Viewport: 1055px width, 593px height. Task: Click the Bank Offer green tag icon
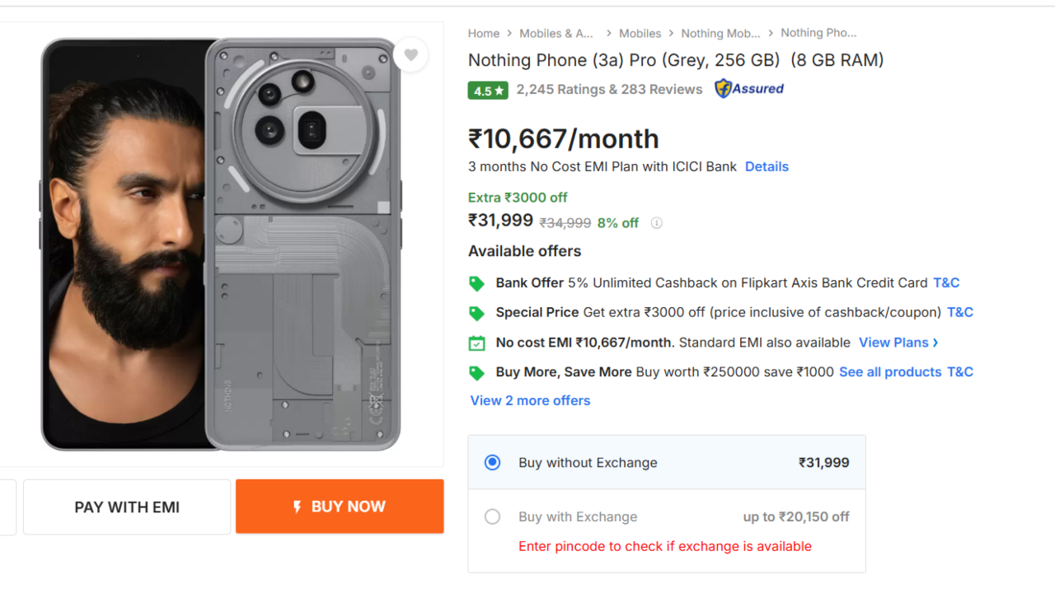click(476, 283)
